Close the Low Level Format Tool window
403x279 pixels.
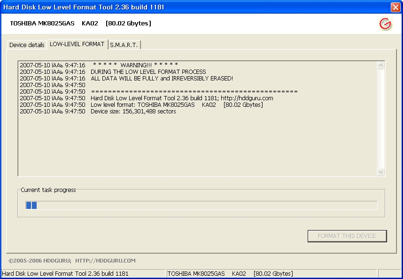(x=395, y=7)
